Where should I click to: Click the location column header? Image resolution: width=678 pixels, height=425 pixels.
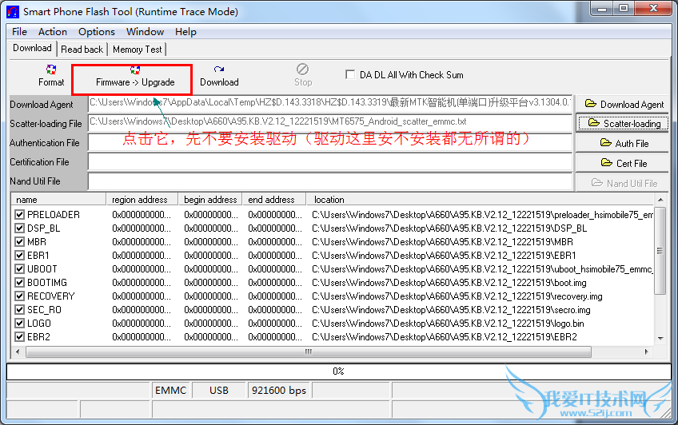pyautogui.click(x=481, y=200)
